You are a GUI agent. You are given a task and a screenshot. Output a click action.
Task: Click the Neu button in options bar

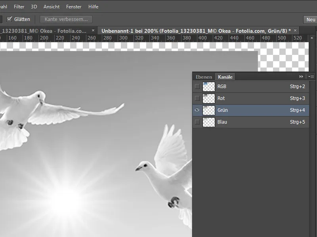(310, 19)
